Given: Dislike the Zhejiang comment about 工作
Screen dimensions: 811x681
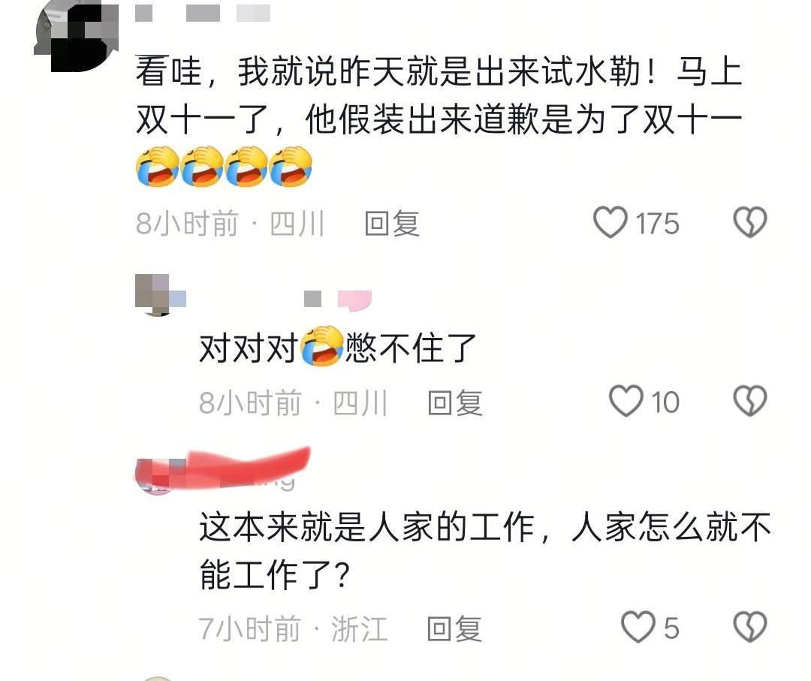Looking at the screenshot, I should 750,627.
